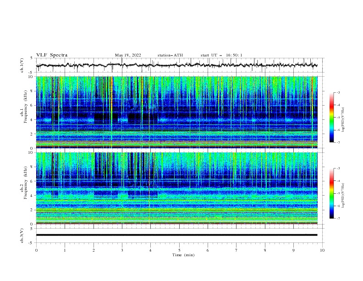Click the "start UT = 16:50:1" label
The height and width of the screenshot is (281, 363).
coord(221,55)
